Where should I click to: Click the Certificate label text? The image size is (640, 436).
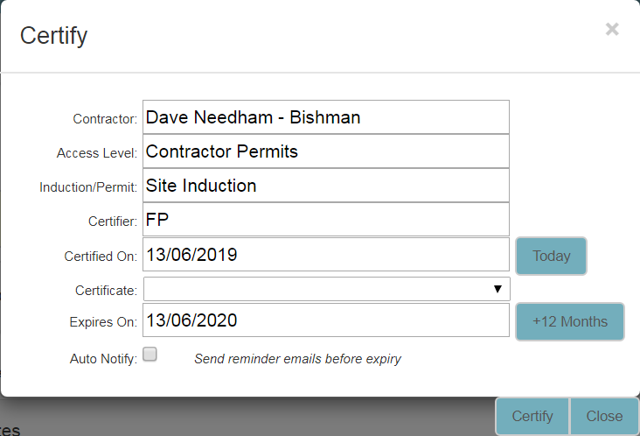click(107, 290)
